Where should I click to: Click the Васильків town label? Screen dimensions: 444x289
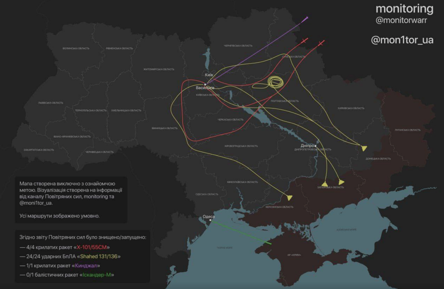click(205, 88)
